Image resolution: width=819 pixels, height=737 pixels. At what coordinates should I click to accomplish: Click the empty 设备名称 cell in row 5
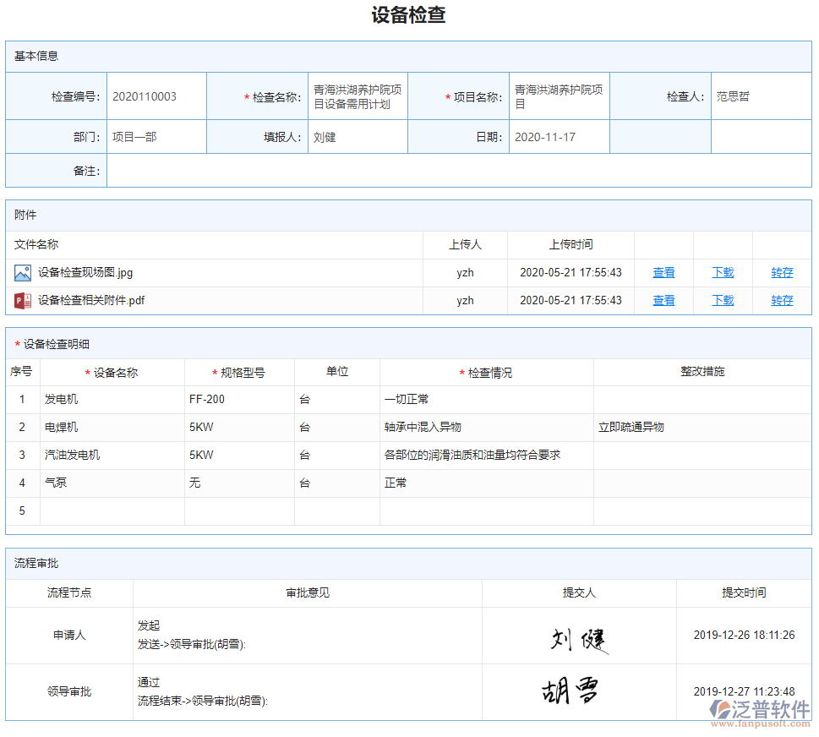112,510
